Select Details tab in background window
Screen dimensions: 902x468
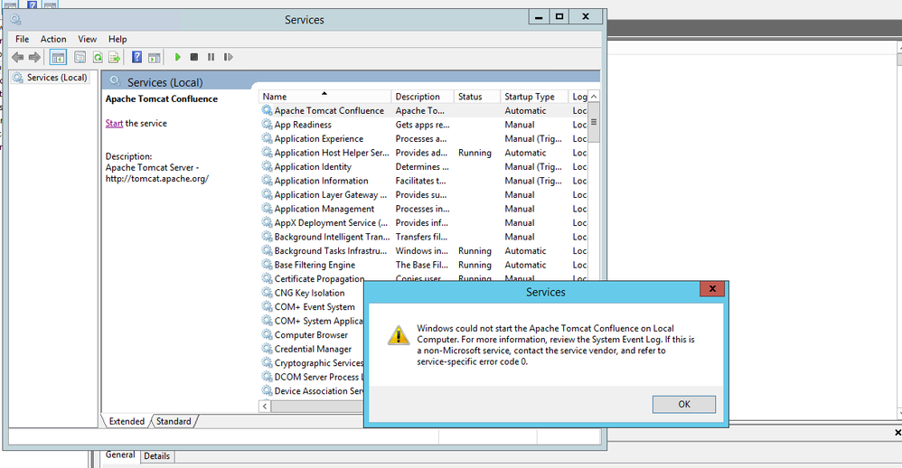[156, 456]
